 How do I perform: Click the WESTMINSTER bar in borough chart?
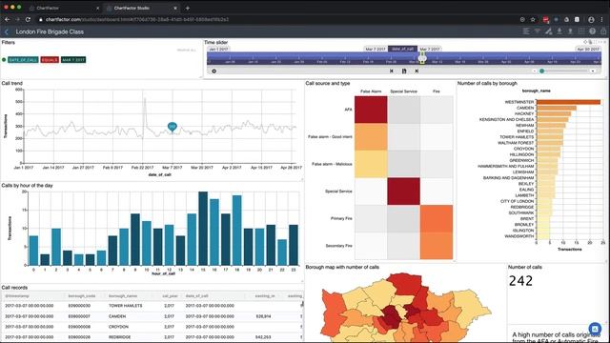click(568, 102)
